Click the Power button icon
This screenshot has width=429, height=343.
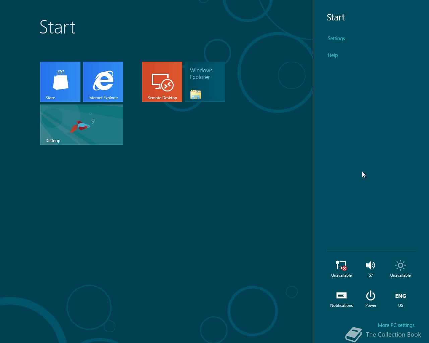pyautogui.click(x=371, y=299)
